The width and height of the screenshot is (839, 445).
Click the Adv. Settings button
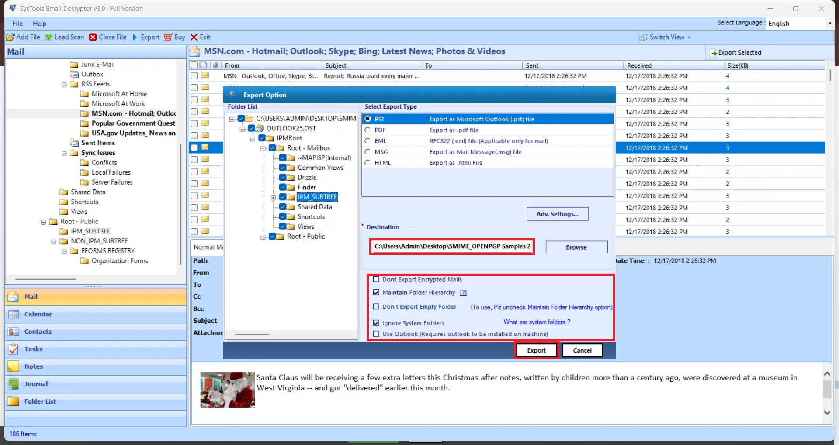[558, 214]
